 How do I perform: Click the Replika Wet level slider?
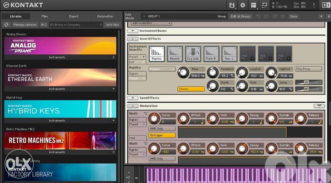pyautogui.click(x=308, y=89)
